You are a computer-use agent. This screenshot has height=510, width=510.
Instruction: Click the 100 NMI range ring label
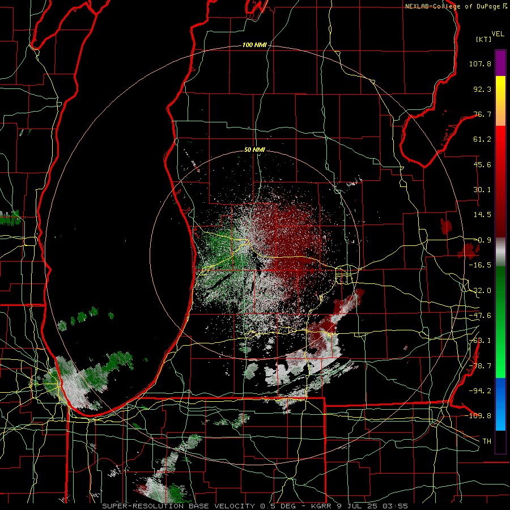tap(254, 45)
